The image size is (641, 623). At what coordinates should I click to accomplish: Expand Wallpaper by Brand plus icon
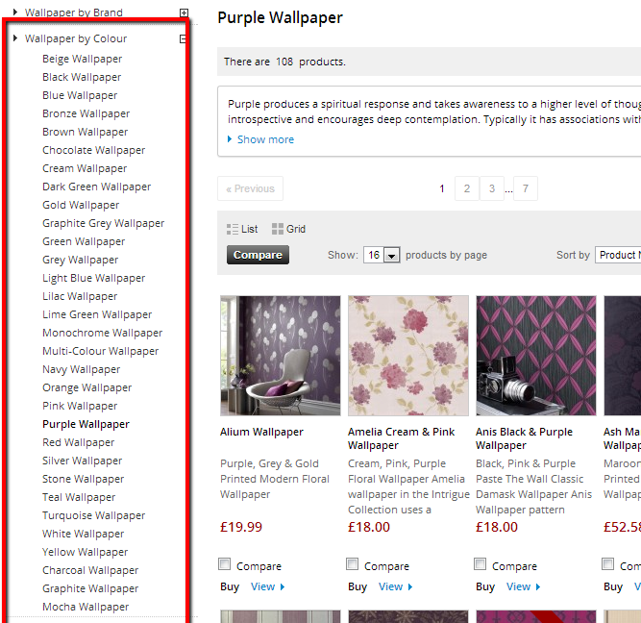click(x=185, y=12)
